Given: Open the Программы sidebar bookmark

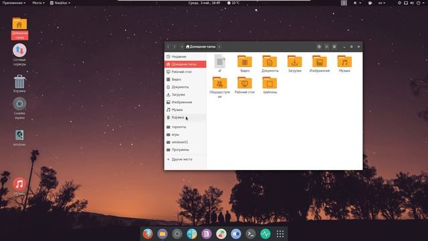Looking at the screenshot, I should click(185, 150).
